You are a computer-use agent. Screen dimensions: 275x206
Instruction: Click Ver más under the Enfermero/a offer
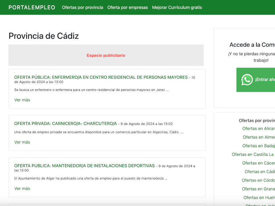(22, 100)
